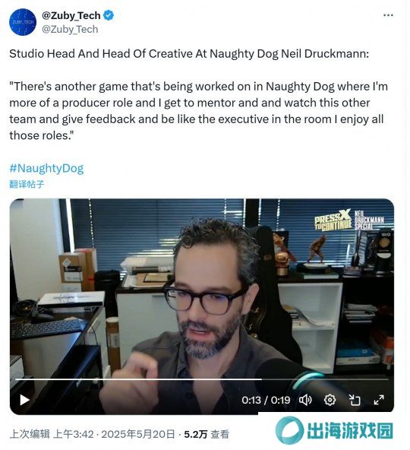The image size is (410, 450).
Task: Open the three-dot more options menu
Action: 388,15
